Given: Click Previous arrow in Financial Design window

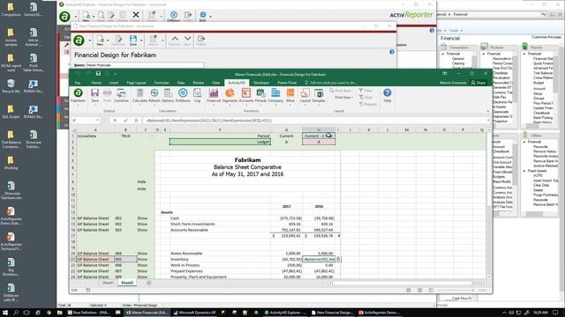Looking at the screenshot, I should 175,40.
